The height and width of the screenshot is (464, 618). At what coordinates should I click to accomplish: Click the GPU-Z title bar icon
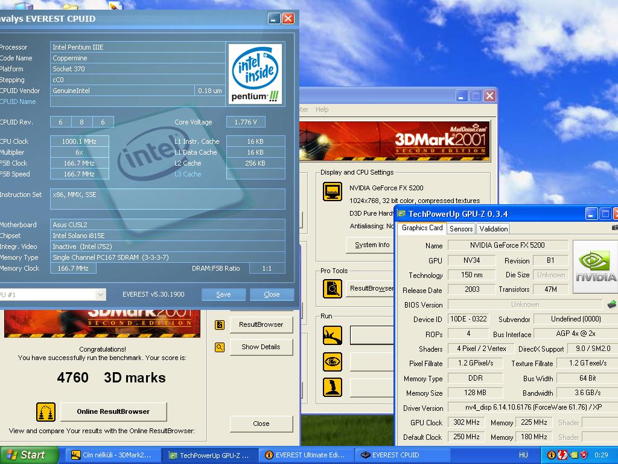401,214
